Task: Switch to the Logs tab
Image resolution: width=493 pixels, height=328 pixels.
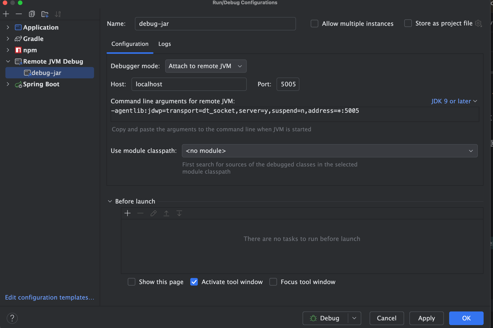Action: click(164, 44)
